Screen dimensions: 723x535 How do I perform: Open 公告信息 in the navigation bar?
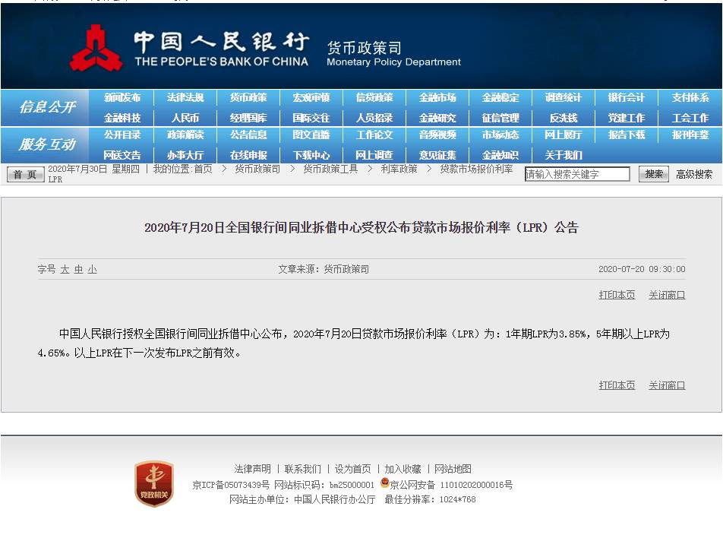click(x=248, y=135)
